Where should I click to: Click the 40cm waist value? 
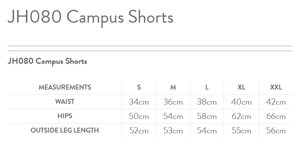tap(241, 102)
